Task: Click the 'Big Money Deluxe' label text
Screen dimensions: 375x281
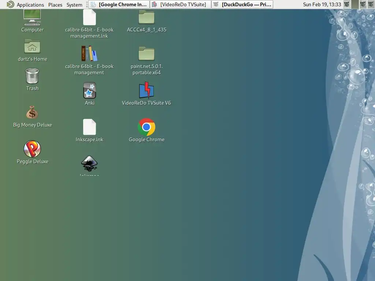Action: pyautogui.click(x=33, y=125)
